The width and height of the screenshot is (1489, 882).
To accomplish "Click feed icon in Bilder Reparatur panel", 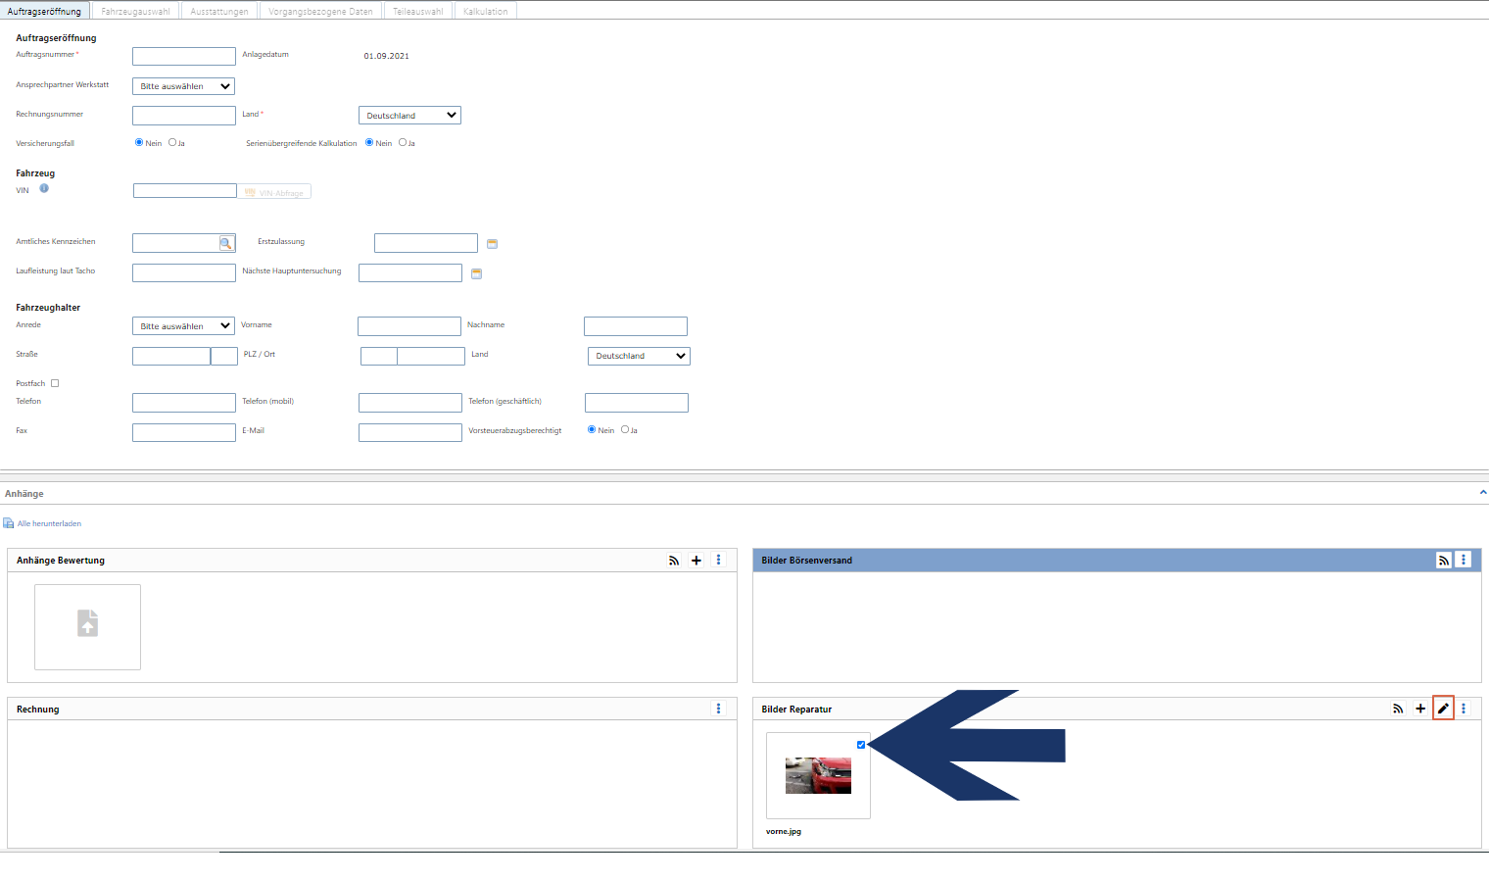I will (1398, 709).
